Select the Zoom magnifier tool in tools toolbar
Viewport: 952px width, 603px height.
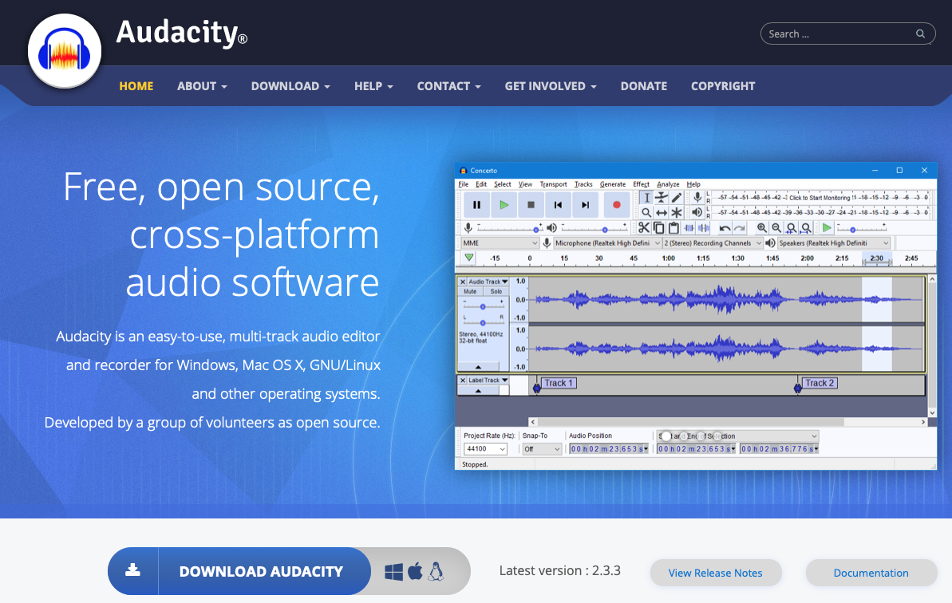click(646, 212)
